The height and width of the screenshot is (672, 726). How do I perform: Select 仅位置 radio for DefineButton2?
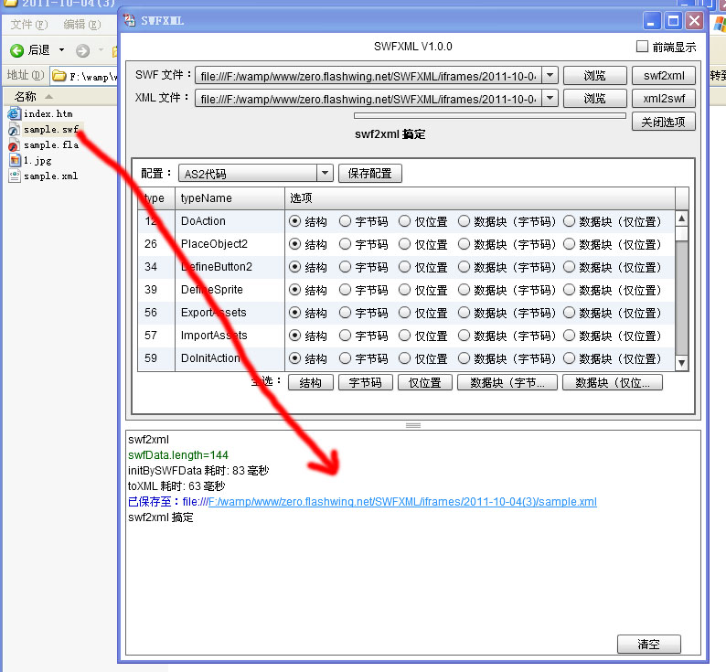pos(404,267)
